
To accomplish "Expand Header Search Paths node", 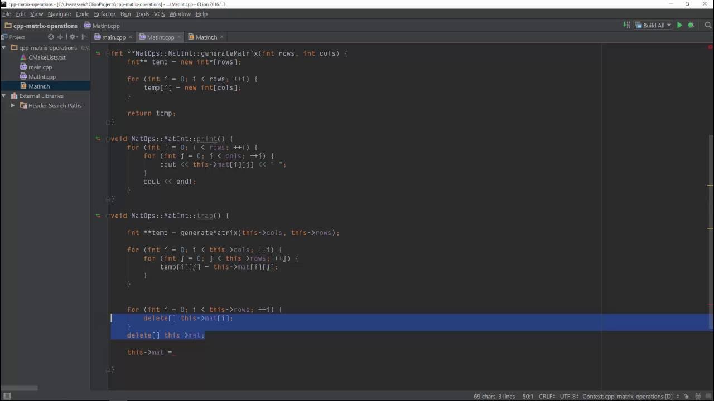I will [x=13, y=105].
